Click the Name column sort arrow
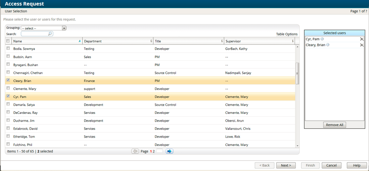This screenshot has width=369, height=171. [80, 41]
